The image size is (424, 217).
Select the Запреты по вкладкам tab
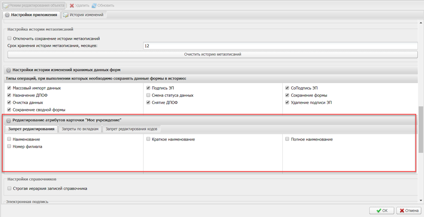(x=80, y=129)
